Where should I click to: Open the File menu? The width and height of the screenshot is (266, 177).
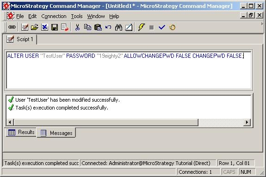pyautogui.click(x=20, y=16)
